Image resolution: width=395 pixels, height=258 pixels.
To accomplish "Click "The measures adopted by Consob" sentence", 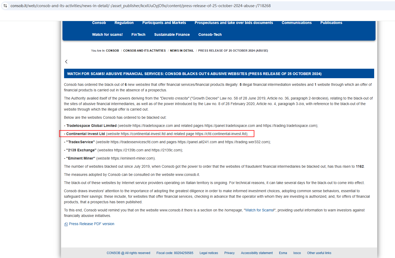I will 132,175.
